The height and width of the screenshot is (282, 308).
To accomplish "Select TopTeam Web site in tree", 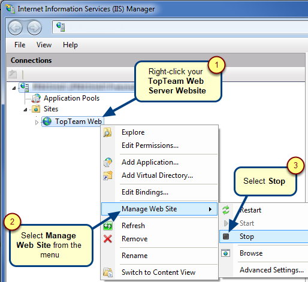I will click(78, 122).
